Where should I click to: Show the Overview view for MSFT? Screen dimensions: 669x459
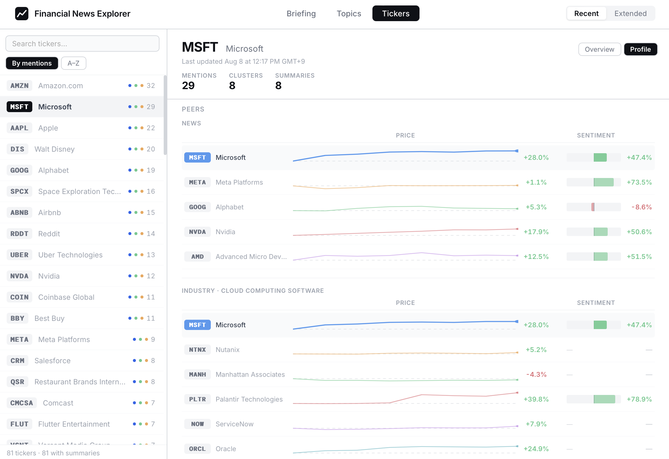pyautogui.click(x=600, y=49)
